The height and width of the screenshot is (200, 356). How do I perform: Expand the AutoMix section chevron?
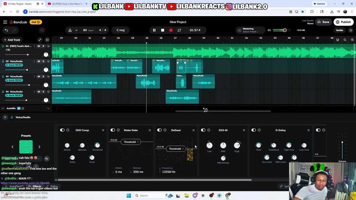coord(48,108)
